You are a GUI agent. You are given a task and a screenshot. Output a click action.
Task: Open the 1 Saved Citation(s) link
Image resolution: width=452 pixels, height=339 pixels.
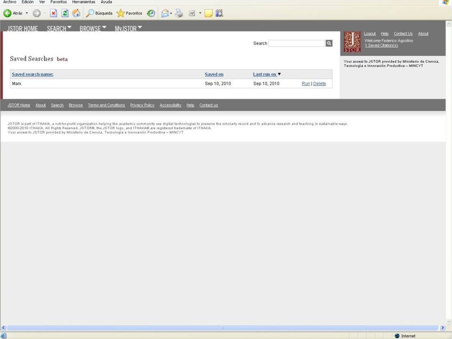click(381, 45)
